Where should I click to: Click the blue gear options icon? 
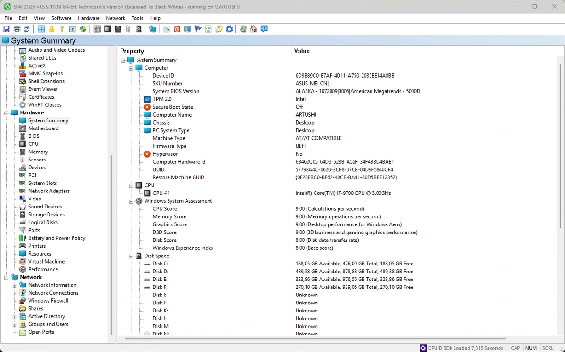pos(229,29)
